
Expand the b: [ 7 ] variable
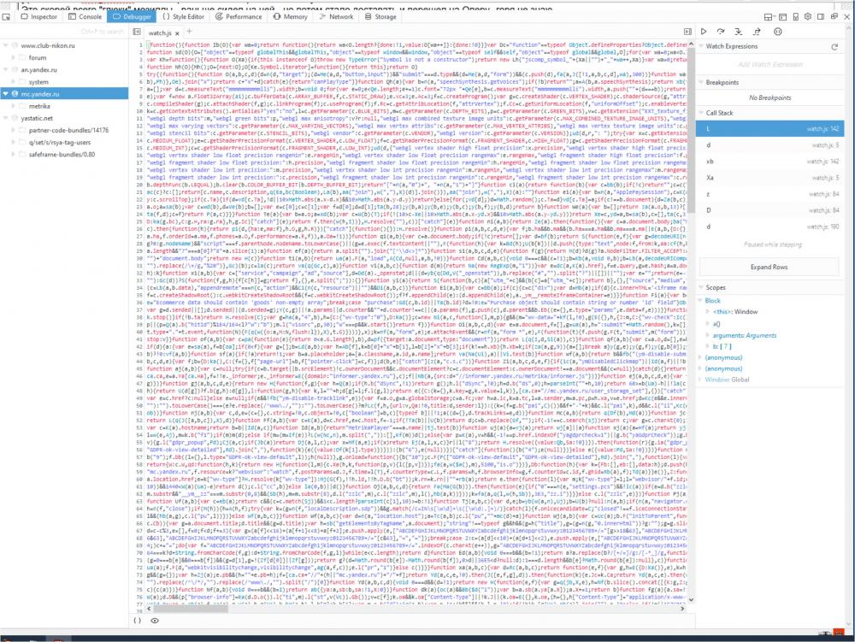(x=708, y=346)
